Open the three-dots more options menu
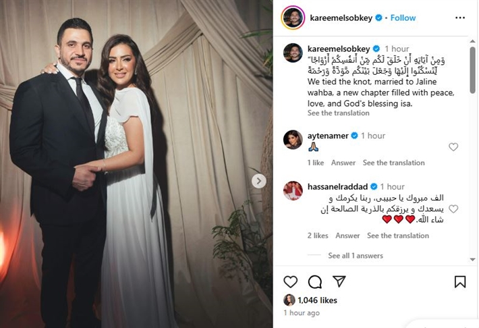Screen dimensions: 479x328 point(459,18)
